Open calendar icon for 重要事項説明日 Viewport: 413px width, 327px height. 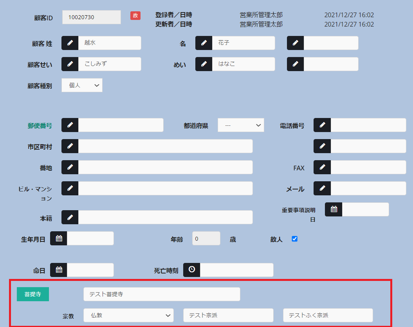click(334, 209)
